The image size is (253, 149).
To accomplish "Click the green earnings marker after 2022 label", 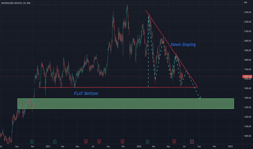I will click(x=147, y=142).
